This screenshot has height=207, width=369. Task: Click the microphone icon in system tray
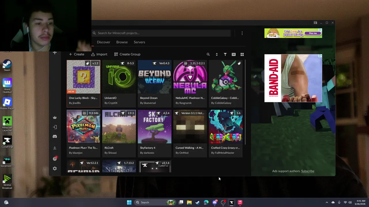click(x=339, y=202)
